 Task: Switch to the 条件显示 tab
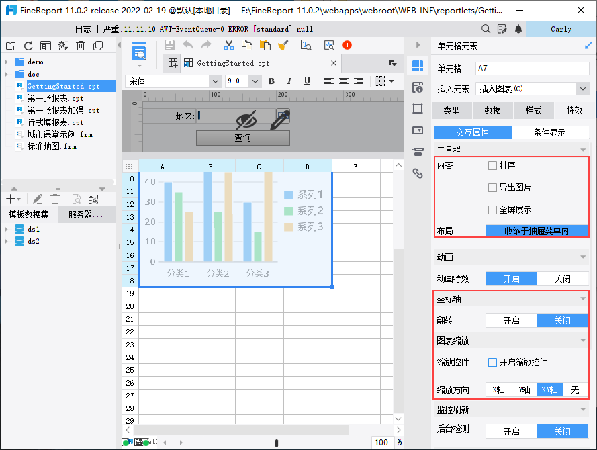pyautogui.click(x=549, y=132)
